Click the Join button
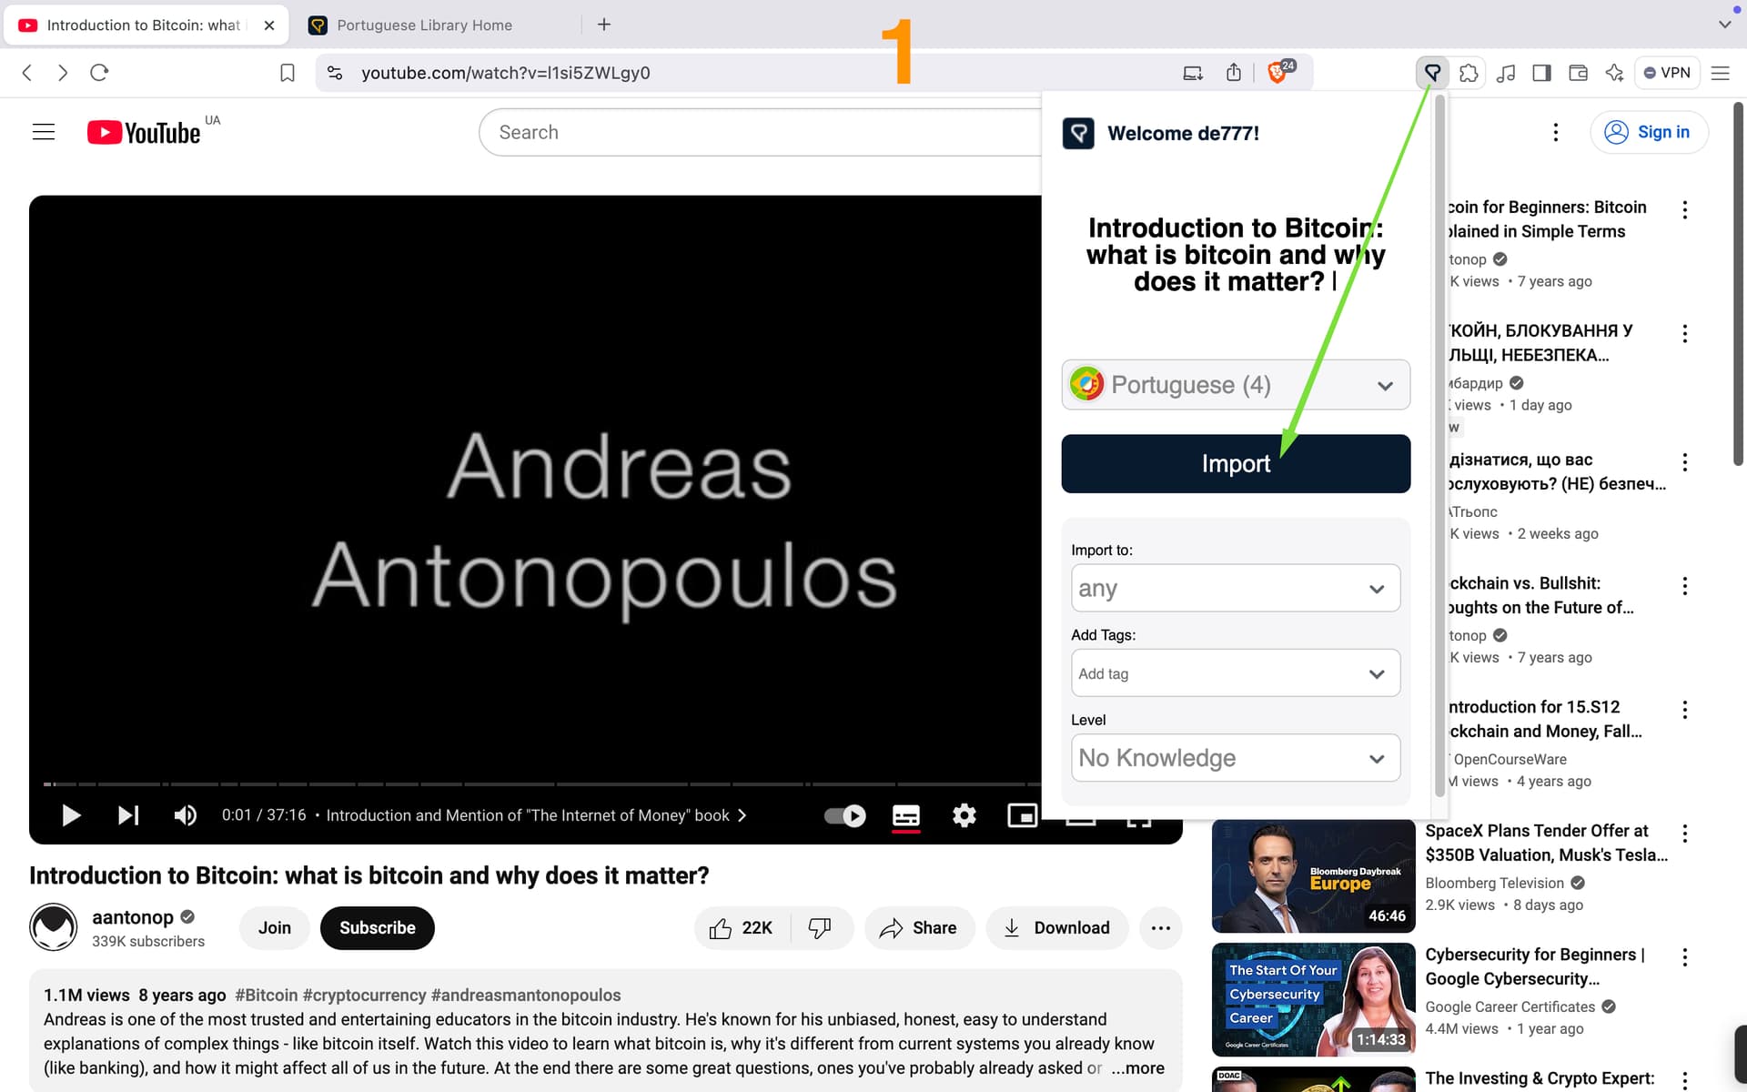This screenshot has height=1092, width=1747. tap(274, 928)
